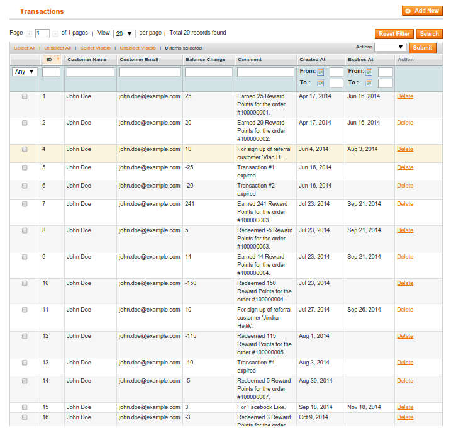
Task: Delete transaction ID 1
Action: coord(405,96)
